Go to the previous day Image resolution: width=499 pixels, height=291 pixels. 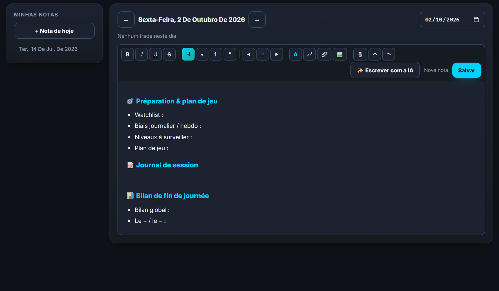126,20
